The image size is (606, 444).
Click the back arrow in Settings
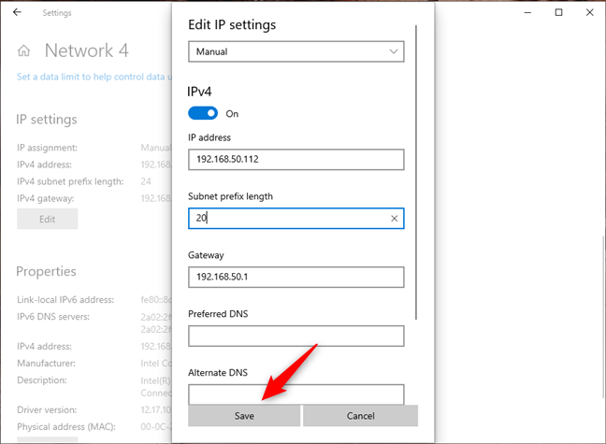click(19, 13)
